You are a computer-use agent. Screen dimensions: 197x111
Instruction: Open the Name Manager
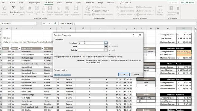coord(87,11)
